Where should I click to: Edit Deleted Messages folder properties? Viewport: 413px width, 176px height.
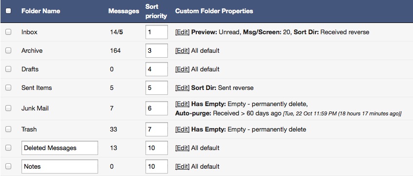182,148
